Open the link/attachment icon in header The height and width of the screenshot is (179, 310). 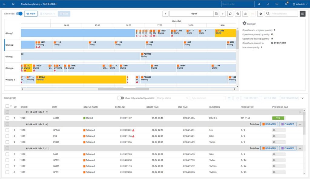click(x=268, y=4)
